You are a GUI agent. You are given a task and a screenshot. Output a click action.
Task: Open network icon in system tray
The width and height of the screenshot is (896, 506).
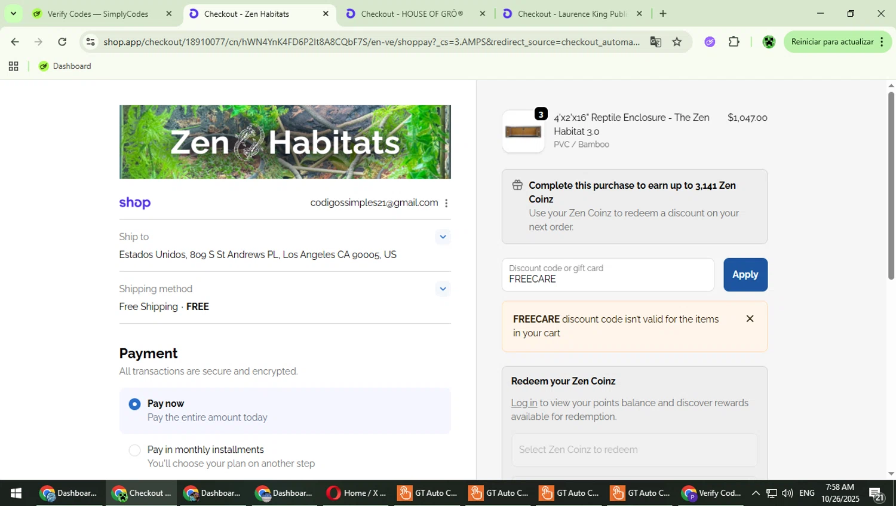click(x=772, y=493)
